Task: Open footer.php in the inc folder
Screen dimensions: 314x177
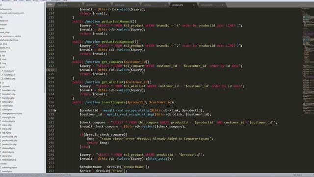Action: [9, 71]
